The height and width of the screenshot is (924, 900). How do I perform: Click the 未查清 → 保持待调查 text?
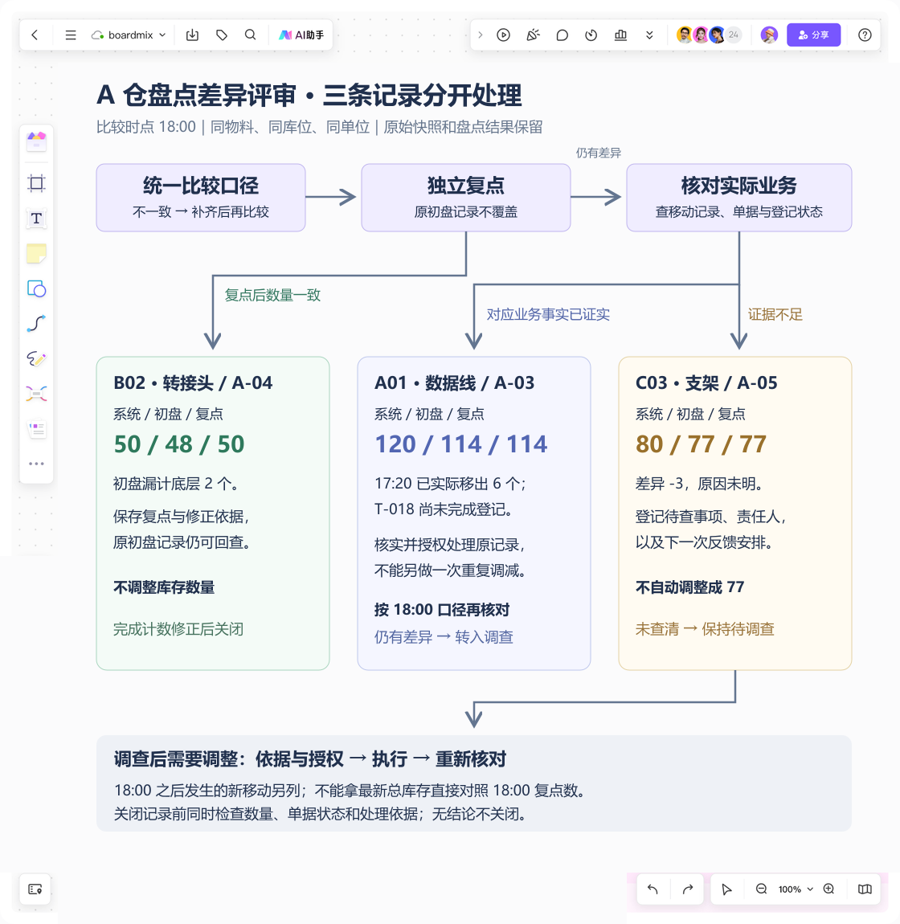point(705,629)
